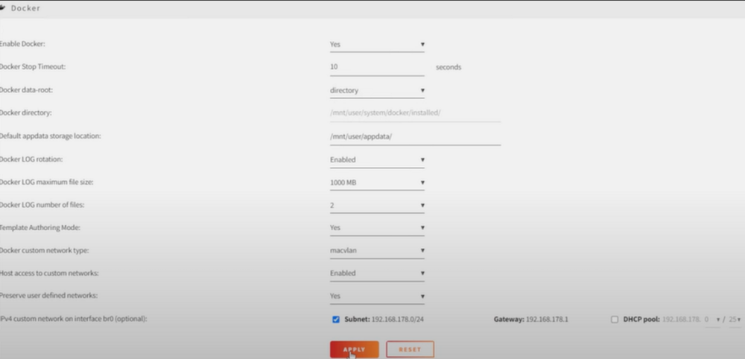Click the 'Docker directory:' label
The width and height of the screenshot is (745, 359).
click(25, 112)
